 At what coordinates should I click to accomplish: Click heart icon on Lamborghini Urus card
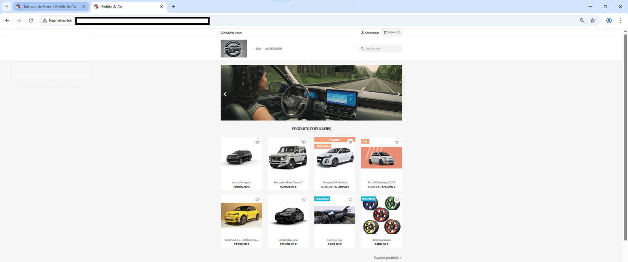[304, 200]
